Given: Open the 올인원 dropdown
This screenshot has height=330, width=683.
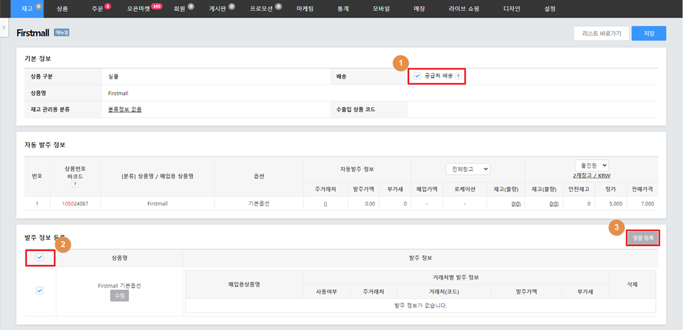Looking at the screenshot, I should click(x=591, y=165).
